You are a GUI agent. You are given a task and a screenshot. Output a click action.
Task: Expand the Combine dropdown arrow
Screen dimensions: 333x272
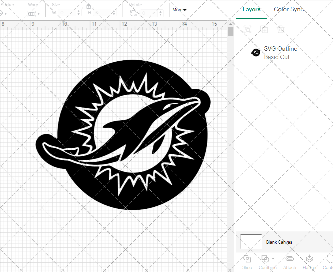pos(273,259)
